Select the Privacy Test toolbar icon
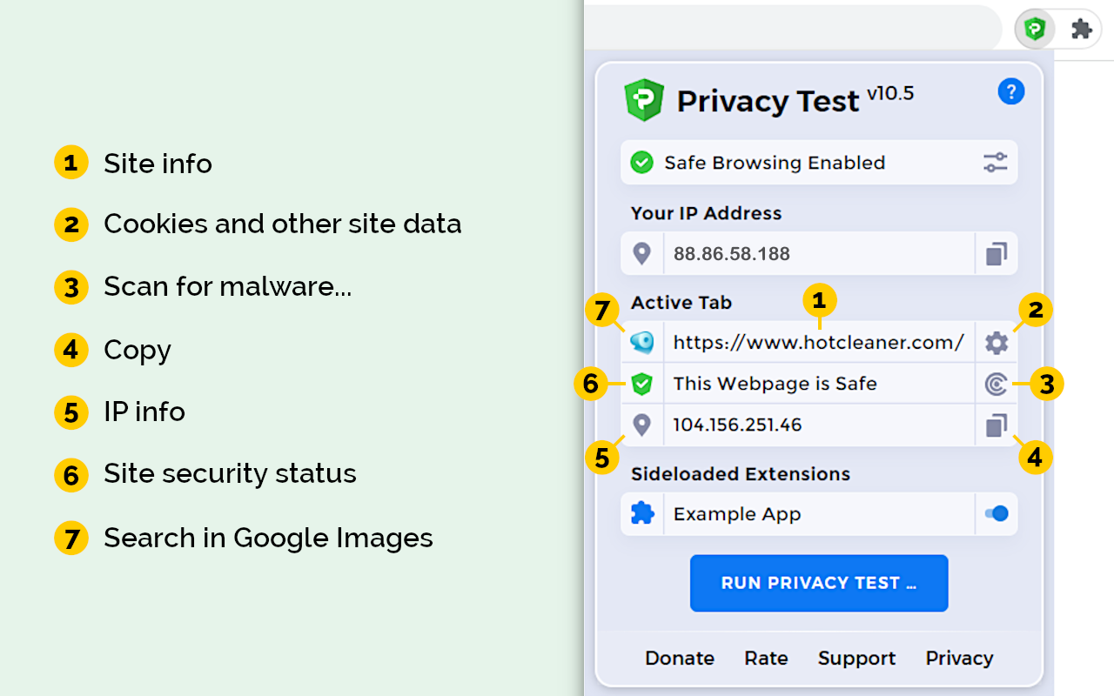This screenshot has width=1114, height=696. pyautogui.click(x=1034, y=28)
